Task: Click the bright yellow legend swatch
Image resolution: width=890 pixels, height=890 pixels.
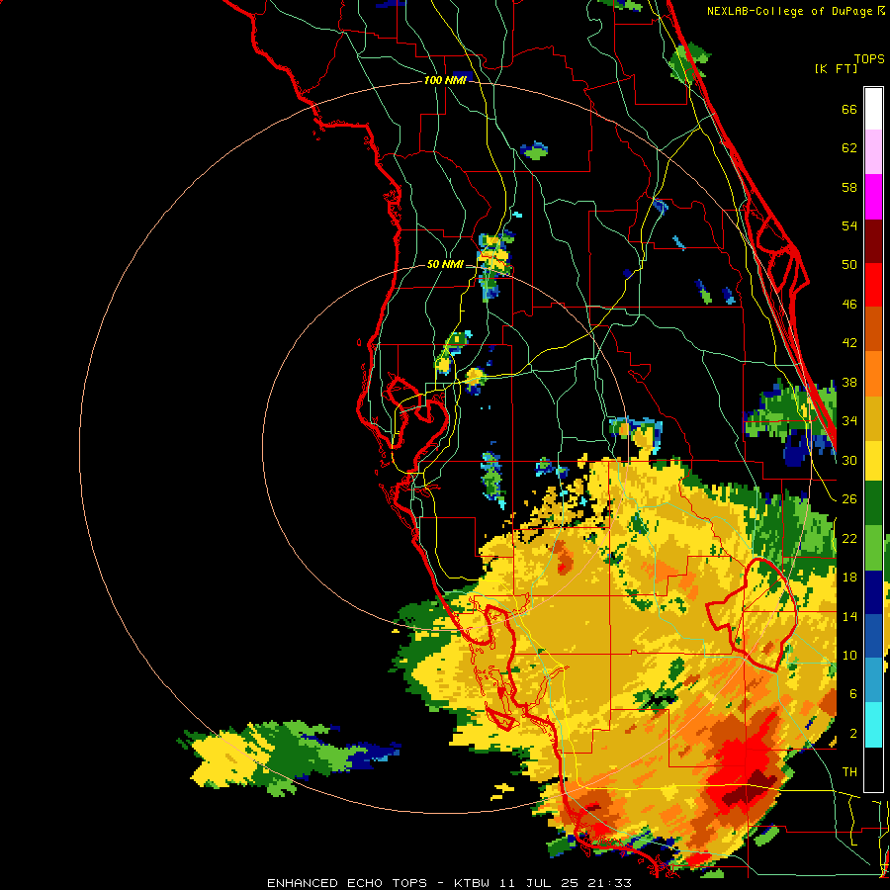Action: click(873, 461)
